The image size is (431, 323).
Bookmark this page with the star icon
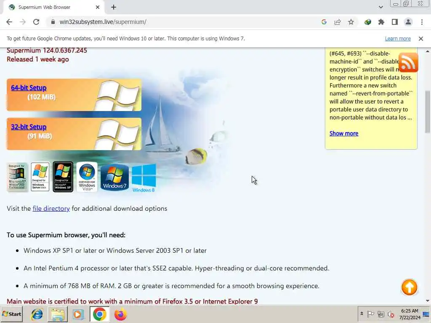coord(351,22)
